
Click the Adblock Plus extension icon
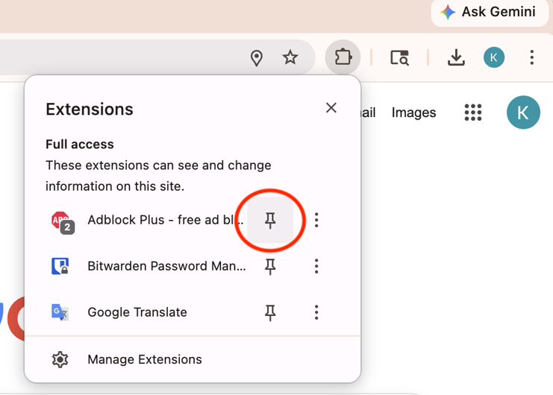[x=60, y=221]
